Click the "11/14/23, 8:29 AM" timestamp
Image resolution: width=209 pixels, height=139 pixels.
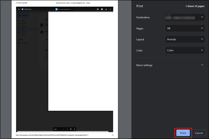[x=21, y=3]
